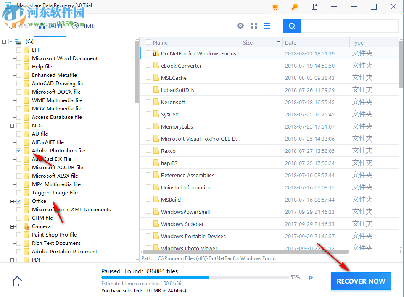Open the shopping cart to purchase

tap(275, 7)
